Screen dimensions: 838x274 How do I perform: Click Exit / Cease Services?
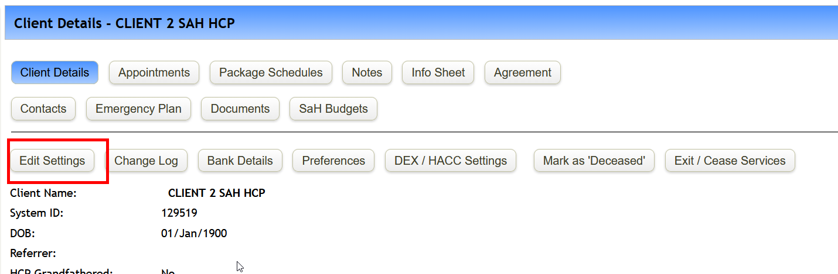730,161
